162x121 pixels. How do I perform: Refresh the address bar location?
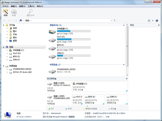click(114, 20)
